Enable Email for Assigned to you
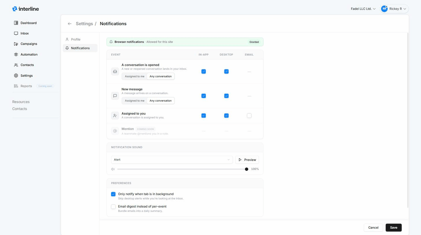This screenshot has width=421, height=235. pos(249,115)
